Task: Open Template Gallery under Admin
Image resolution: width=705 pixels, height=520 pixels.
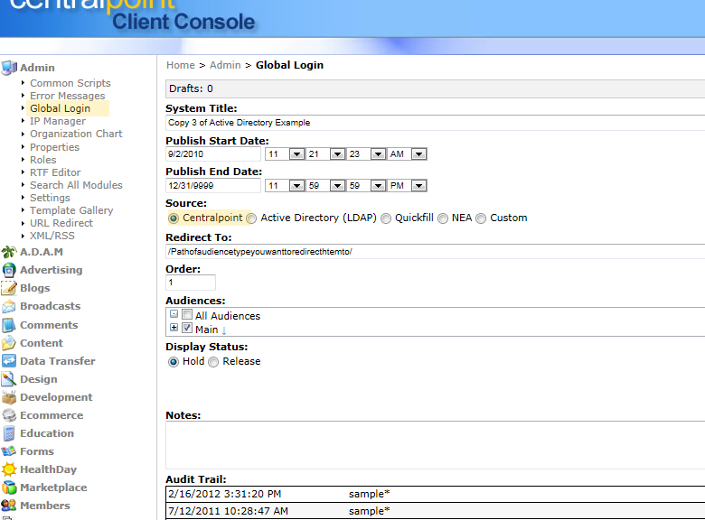Action: 71,210
